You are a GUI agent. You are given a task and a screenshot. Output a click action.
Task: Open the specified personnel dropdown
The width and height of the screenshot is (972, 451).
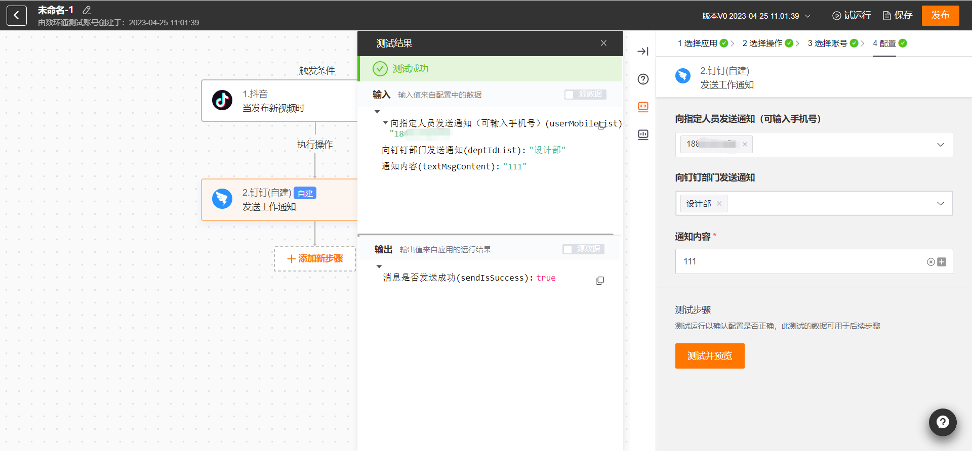click(940, 145)
